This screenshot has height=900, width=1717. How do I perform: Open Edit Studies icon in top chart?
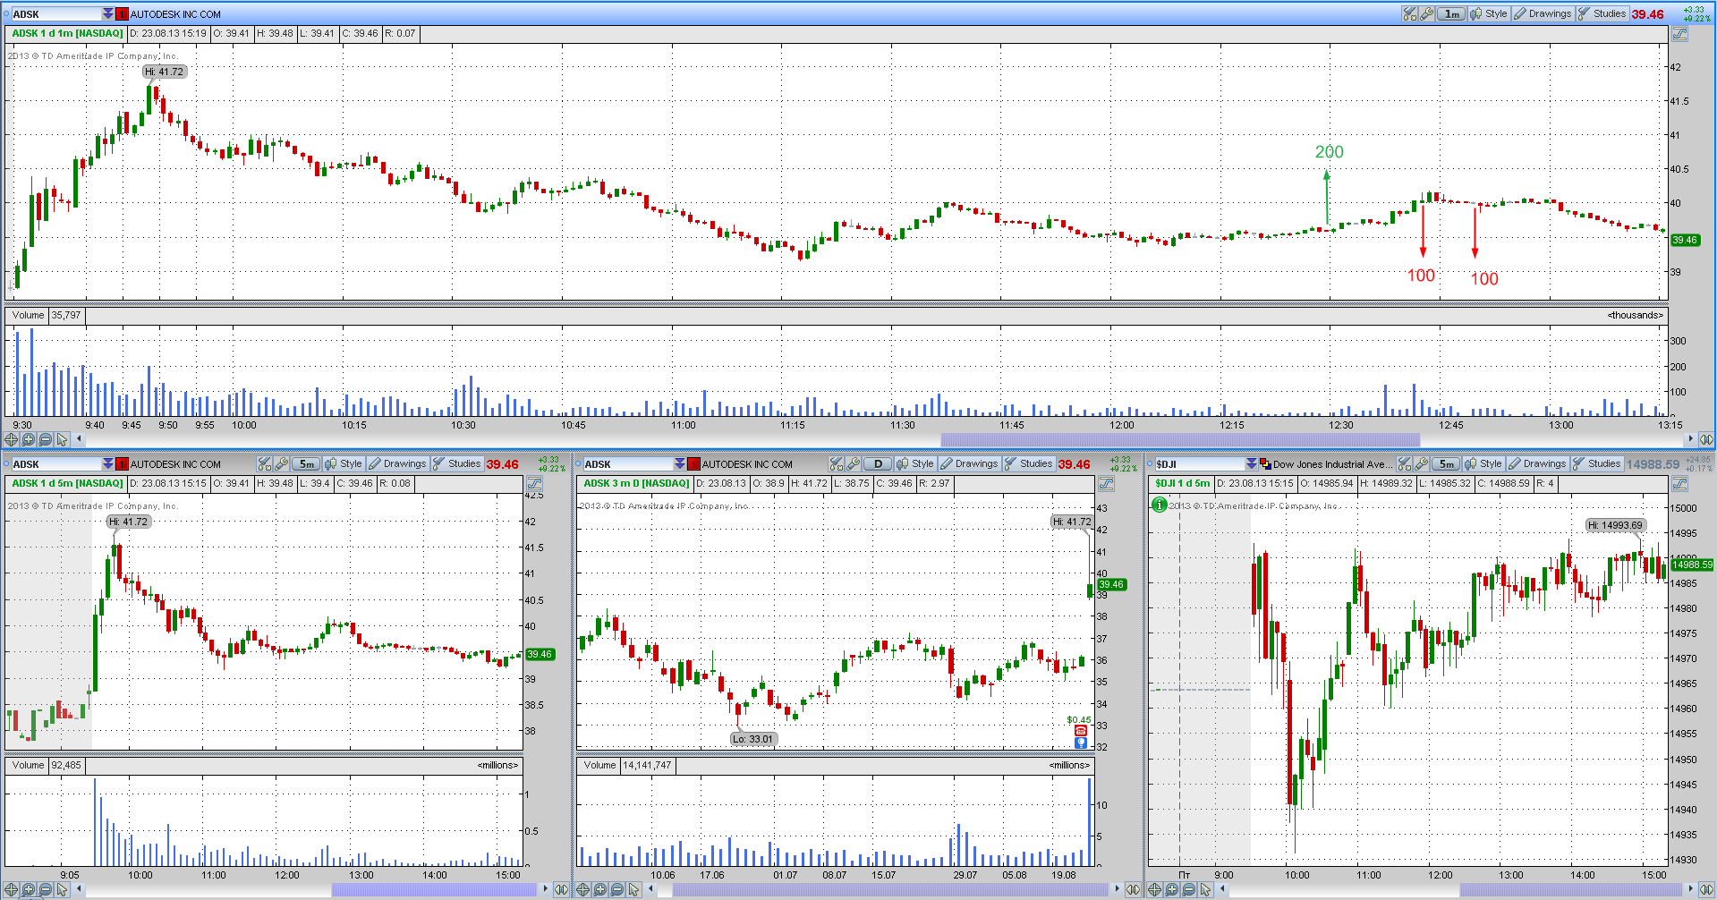pyautogui.click(x=1409, y=13)
